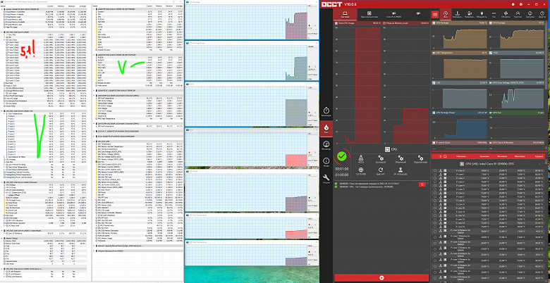Choose the Большой data set option

(381, 159)
